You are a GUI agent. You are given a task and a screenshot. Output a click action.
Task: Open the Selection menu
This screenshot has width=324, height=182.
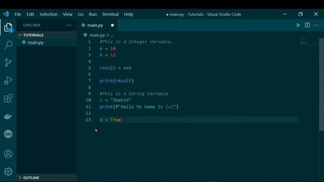(x=49, y=14)
